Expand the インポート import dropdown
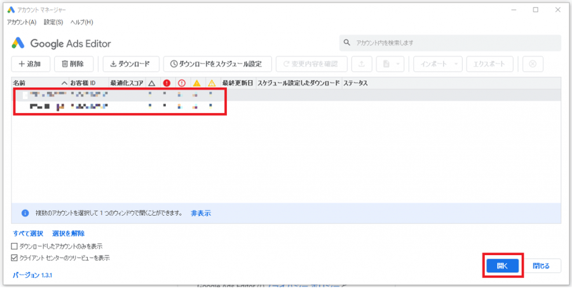Screen dimensions: 572x288 click(x=438, y=64)
